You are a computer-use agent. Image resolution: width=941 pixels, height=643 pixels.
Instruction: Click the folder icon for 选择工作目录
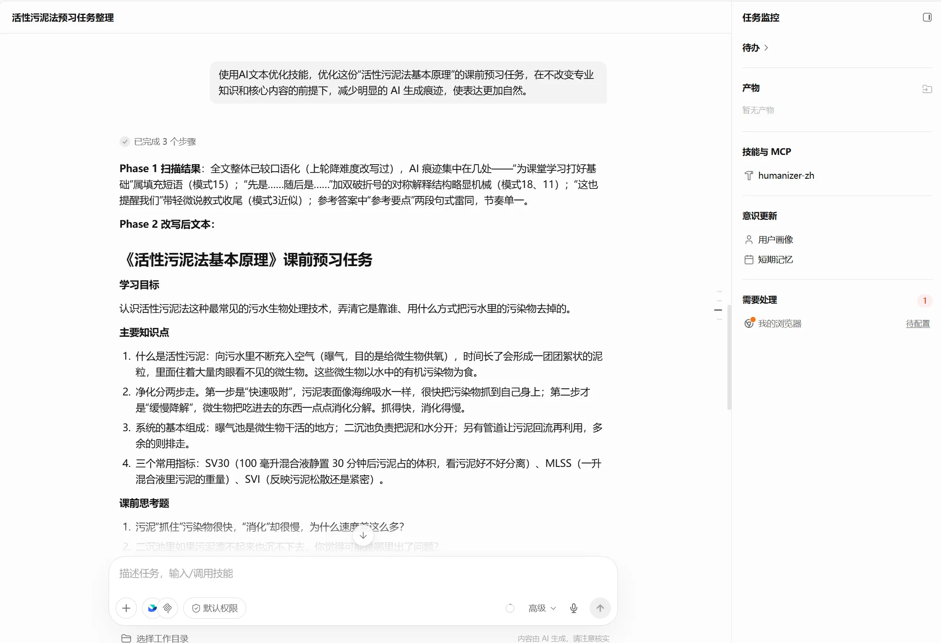pyautogui.click(x=126, y=638)
